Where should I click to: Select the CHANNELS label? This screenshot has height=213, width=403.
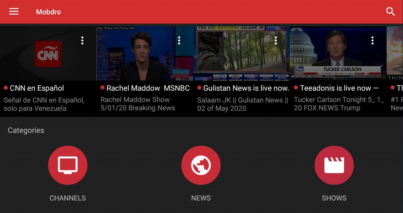click(68, 198)
